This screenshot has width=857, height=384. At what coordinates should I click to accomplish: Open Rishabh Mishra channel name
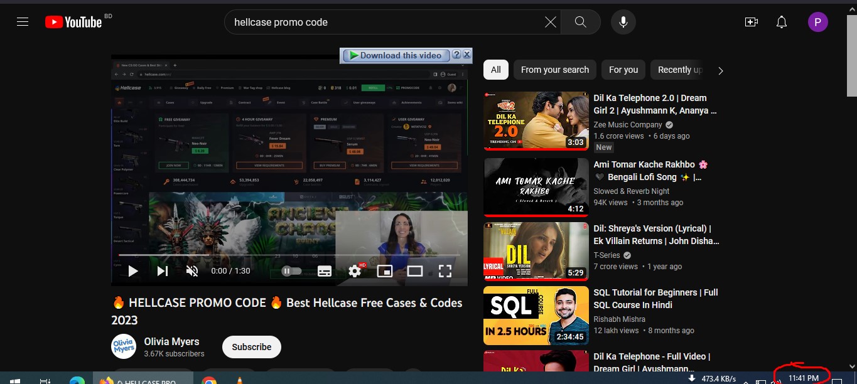pos(620,319)
